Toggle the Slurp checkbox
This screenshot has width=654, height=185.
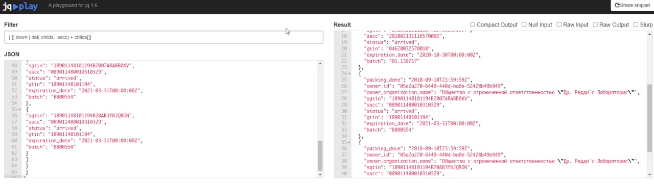click(x=636, y=24)
